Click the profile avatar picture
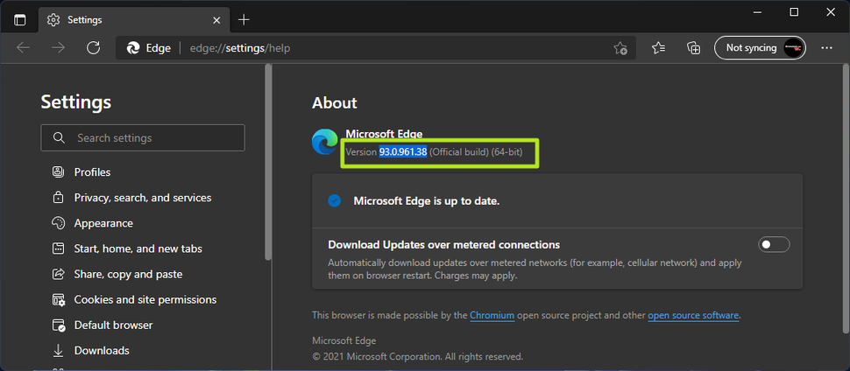 click(x=794, y=48)
